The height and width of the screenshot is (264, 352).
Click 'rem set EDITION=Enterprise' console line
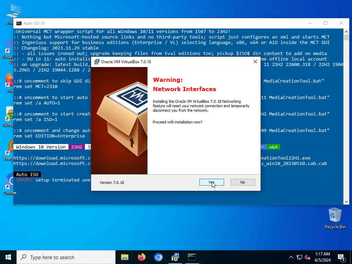point(49,136)
